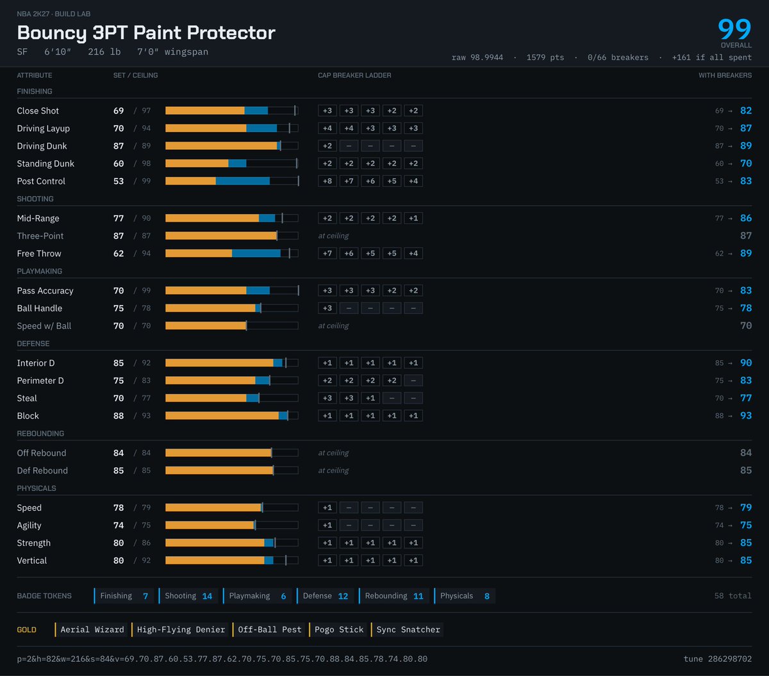
Task: Click the +4 cap breaker in Free Throw row
Action: 413,254
